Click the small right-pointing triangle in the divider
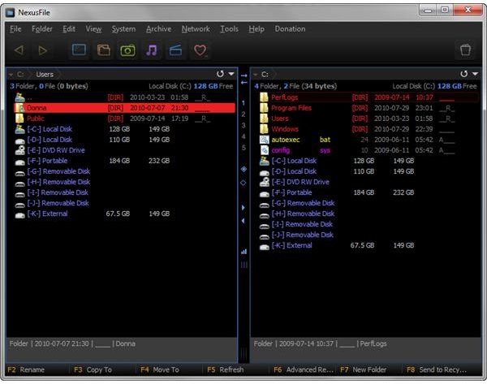487x384 pixels. [x=243, y=208]
